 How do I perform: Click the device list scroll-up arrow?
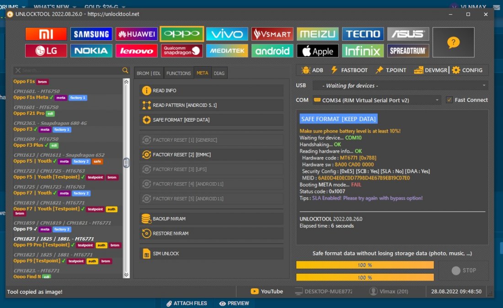tap(126, 82)
